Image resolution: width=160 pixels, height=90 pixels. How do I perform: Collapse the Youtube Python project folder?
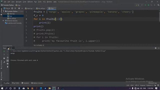click(x=3, y=11)
